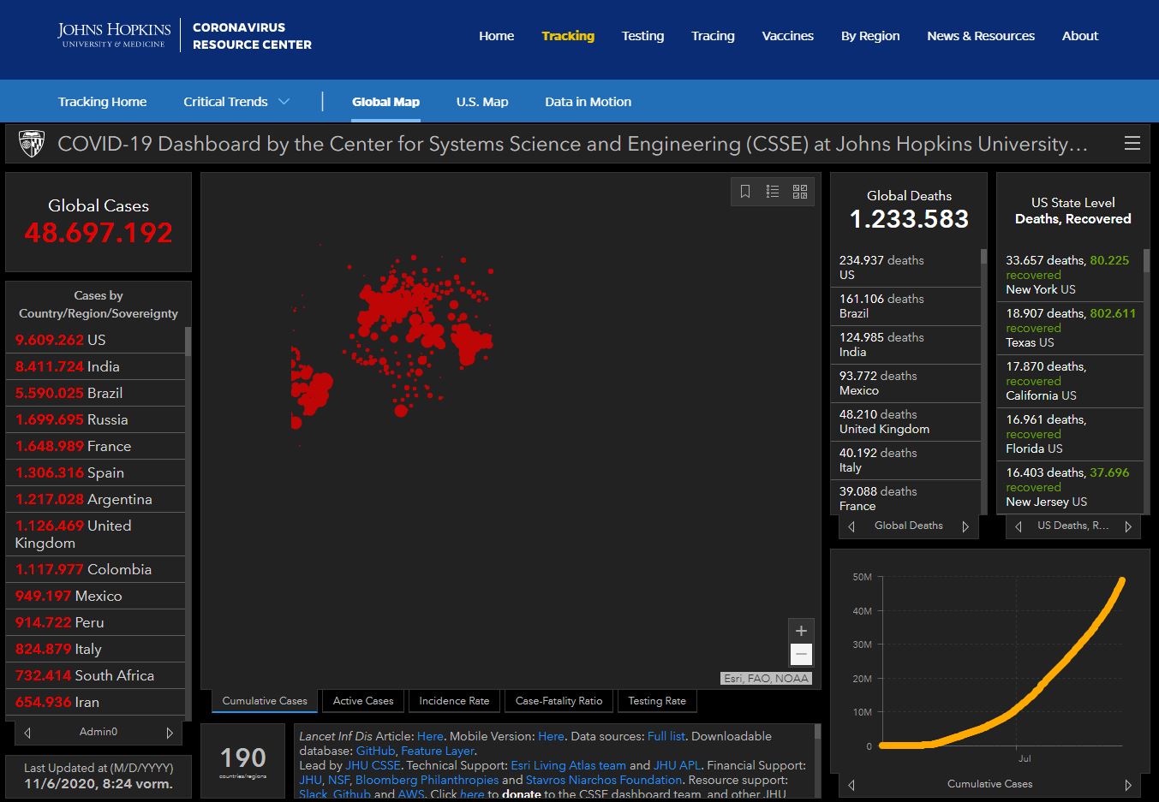Go to next page in Admin0 cases list
Screen dimensions: 1159x802
[170, 733]
